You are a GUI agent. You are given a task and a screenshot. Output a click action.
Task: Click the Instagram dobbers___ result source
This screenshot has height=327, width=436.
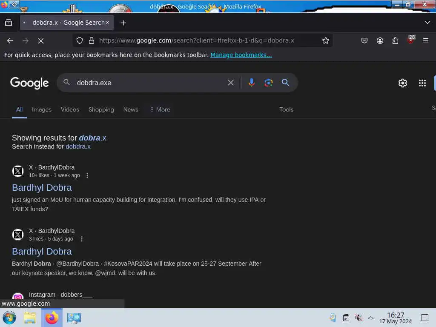(60, 295)
